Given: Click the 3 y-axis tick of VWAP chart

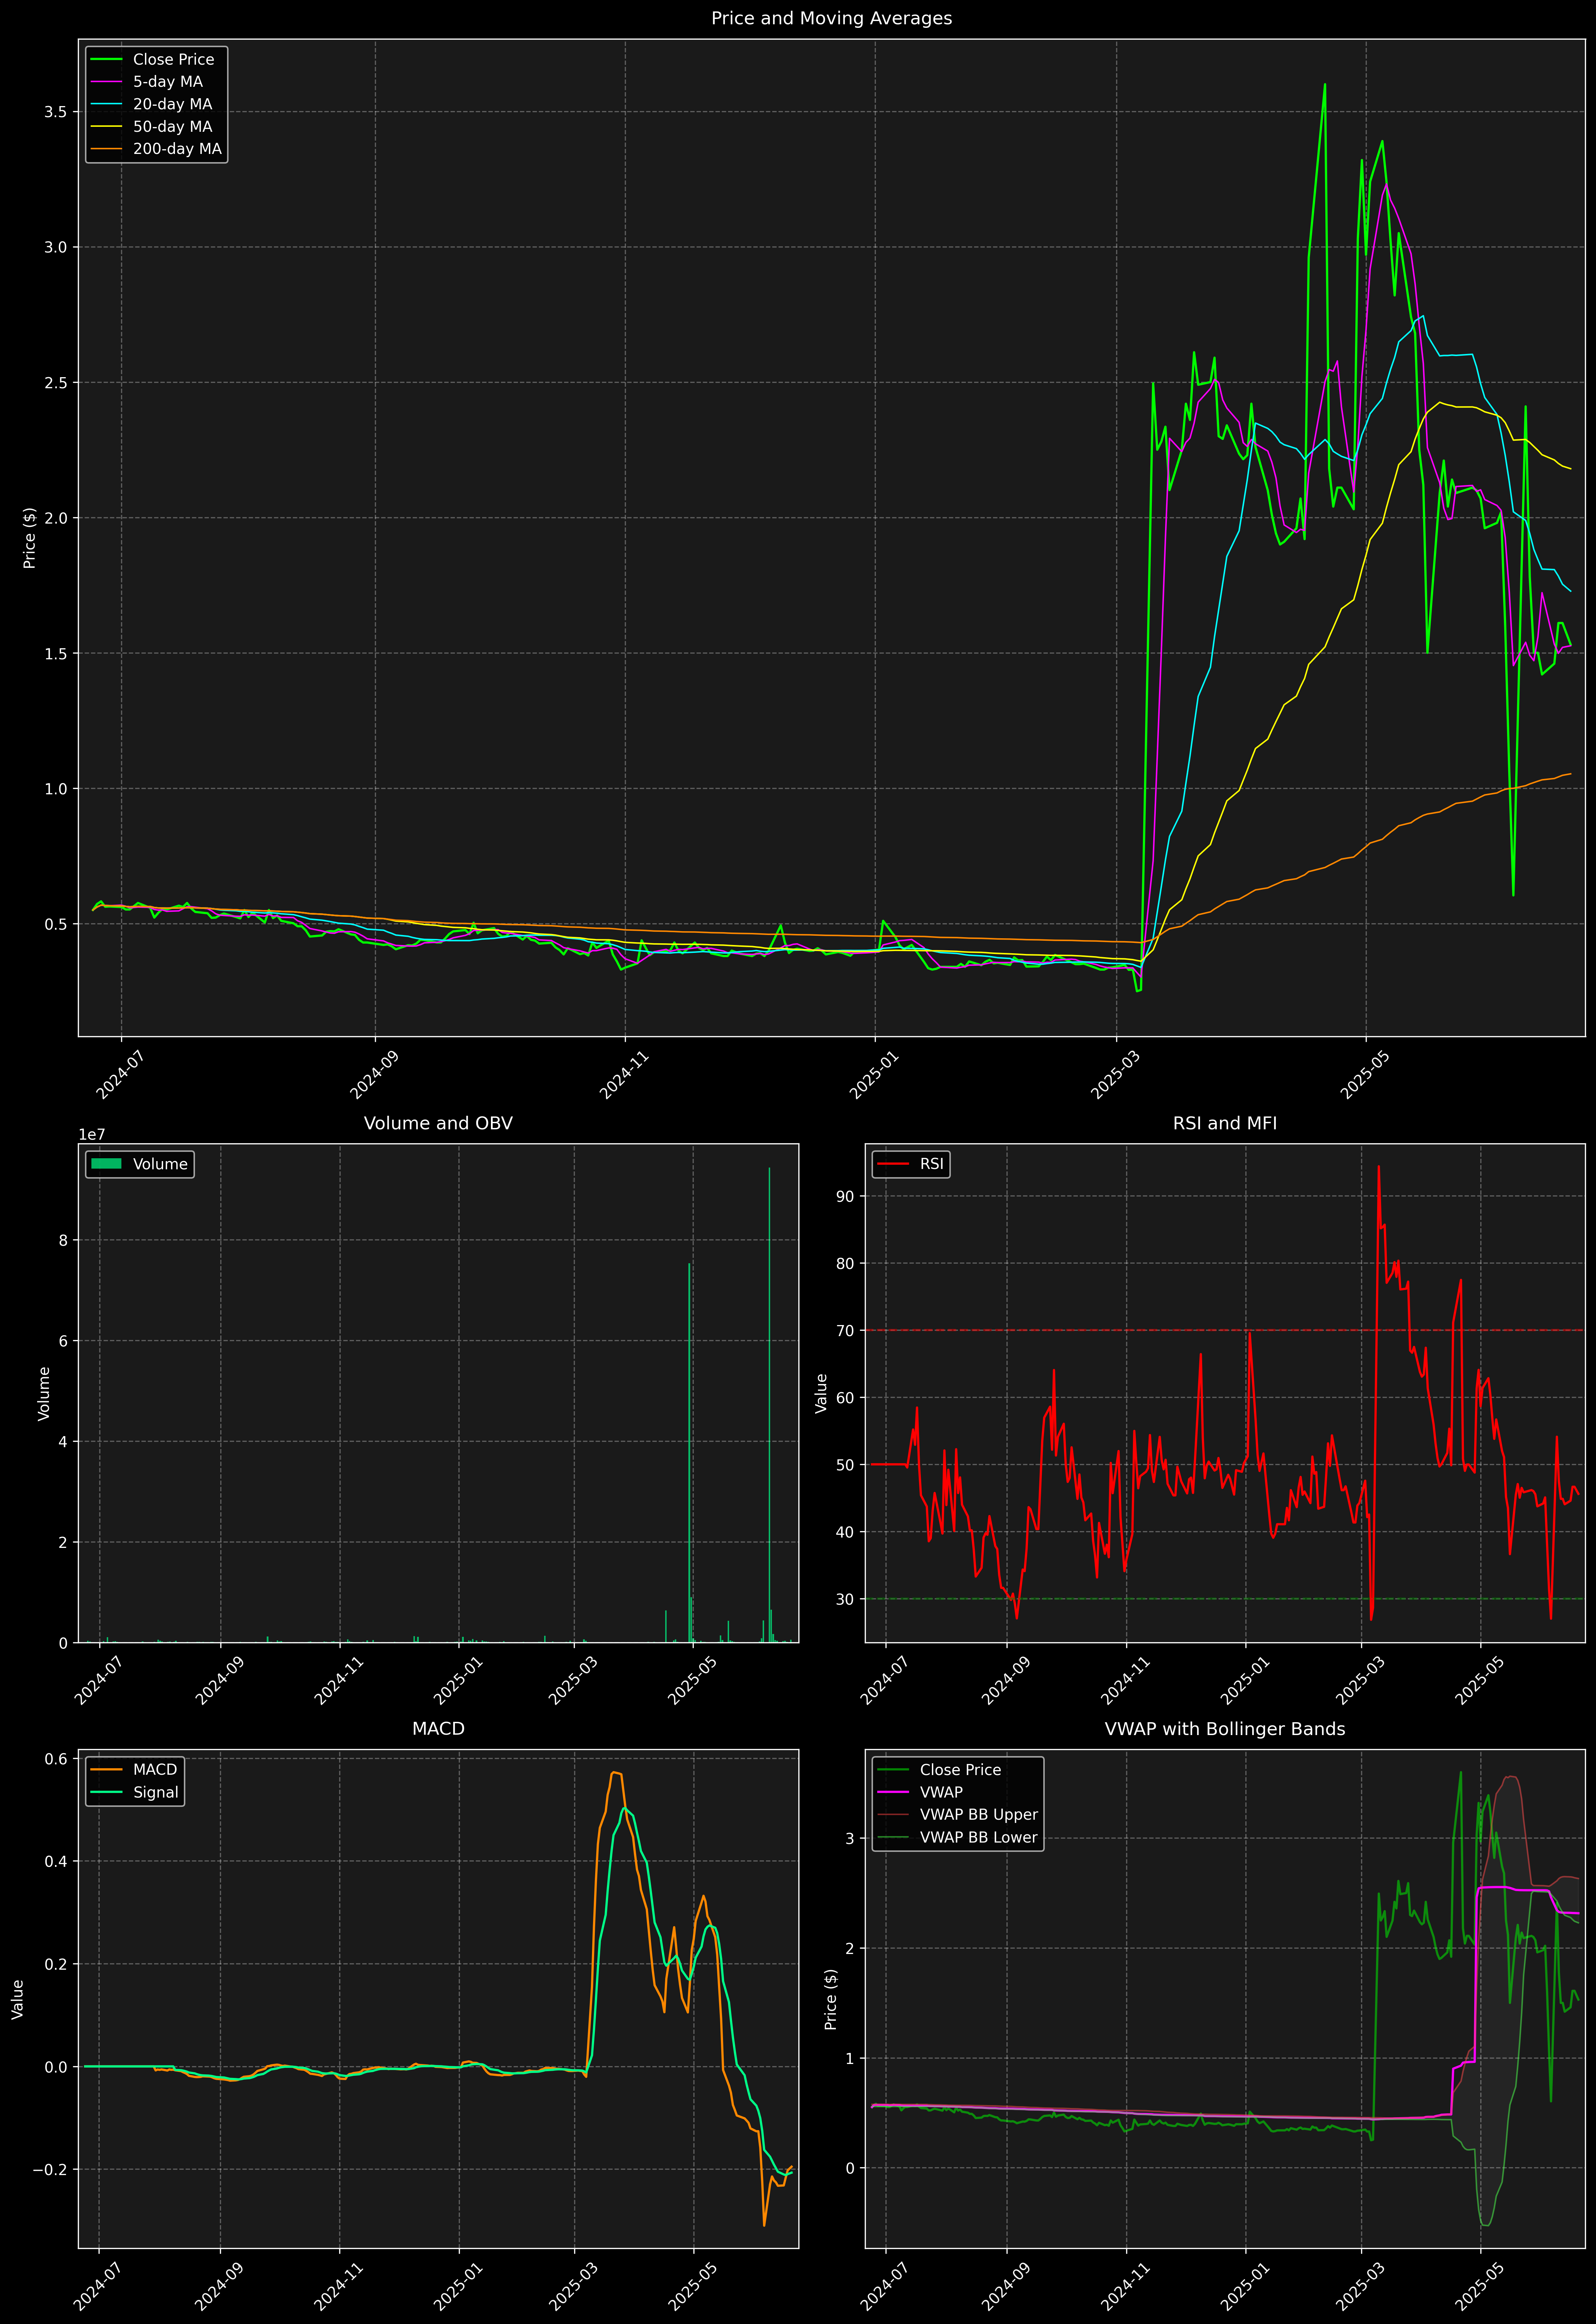Looking at the screenshot, I should click(850, 1839).
